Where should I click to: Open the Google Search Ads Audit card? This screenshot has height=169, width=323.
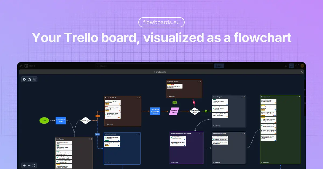[x=64, y=143]
